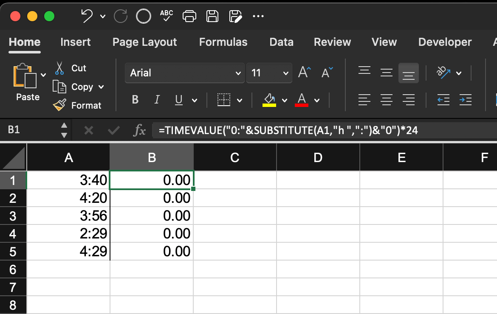Image resolution: width=497 pixels, height=314 pixels.
Task: Open the Developer ribbon tab
Action: point(444,42)
